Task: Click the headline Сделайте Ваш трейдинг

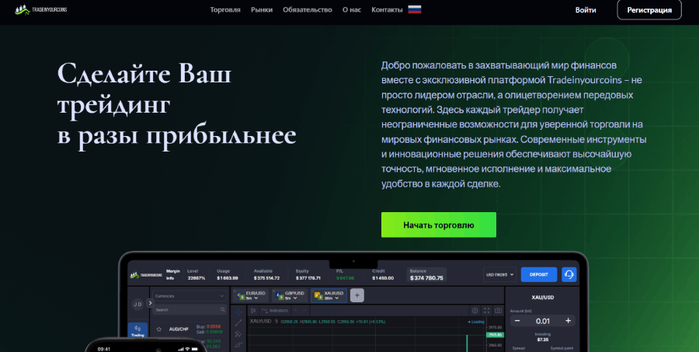Action: point(177,103)
